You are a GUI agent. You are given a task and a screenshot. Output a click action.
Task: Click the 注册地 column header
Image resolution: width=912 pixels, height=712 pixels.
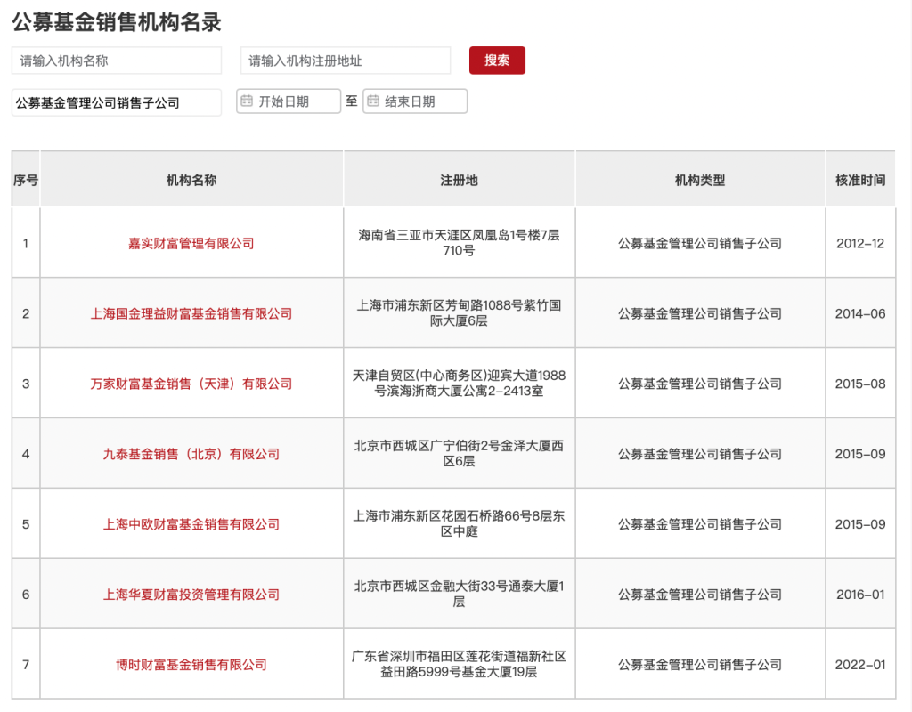tap(459, 180)
